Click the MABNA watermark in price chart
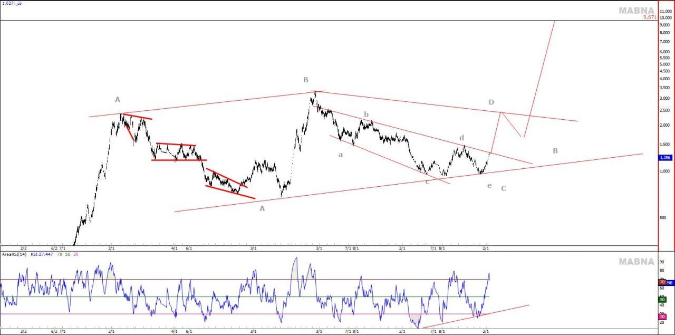The height and width of the screenshot is (335, 675). pos(636,11)
